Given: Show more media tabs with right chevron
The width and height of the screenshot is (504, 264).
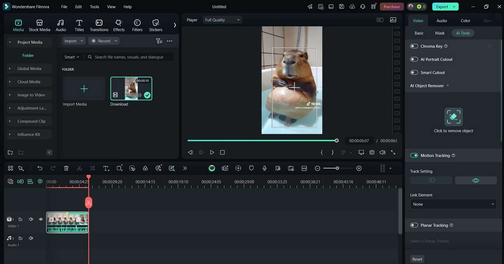Looking at the screenshot, I should coord(175,25).
